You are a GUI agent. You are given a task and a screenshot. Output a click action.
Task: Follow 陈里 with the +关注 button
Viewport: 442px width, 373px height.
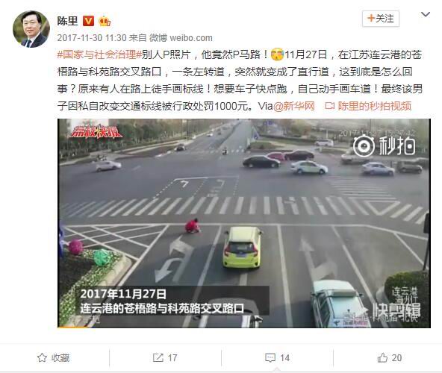[381, 19]
